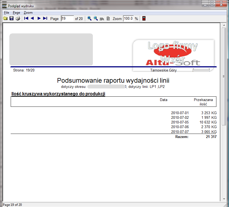Click the page number input field
The image size is (229, 207).
(x=67, y=19)
